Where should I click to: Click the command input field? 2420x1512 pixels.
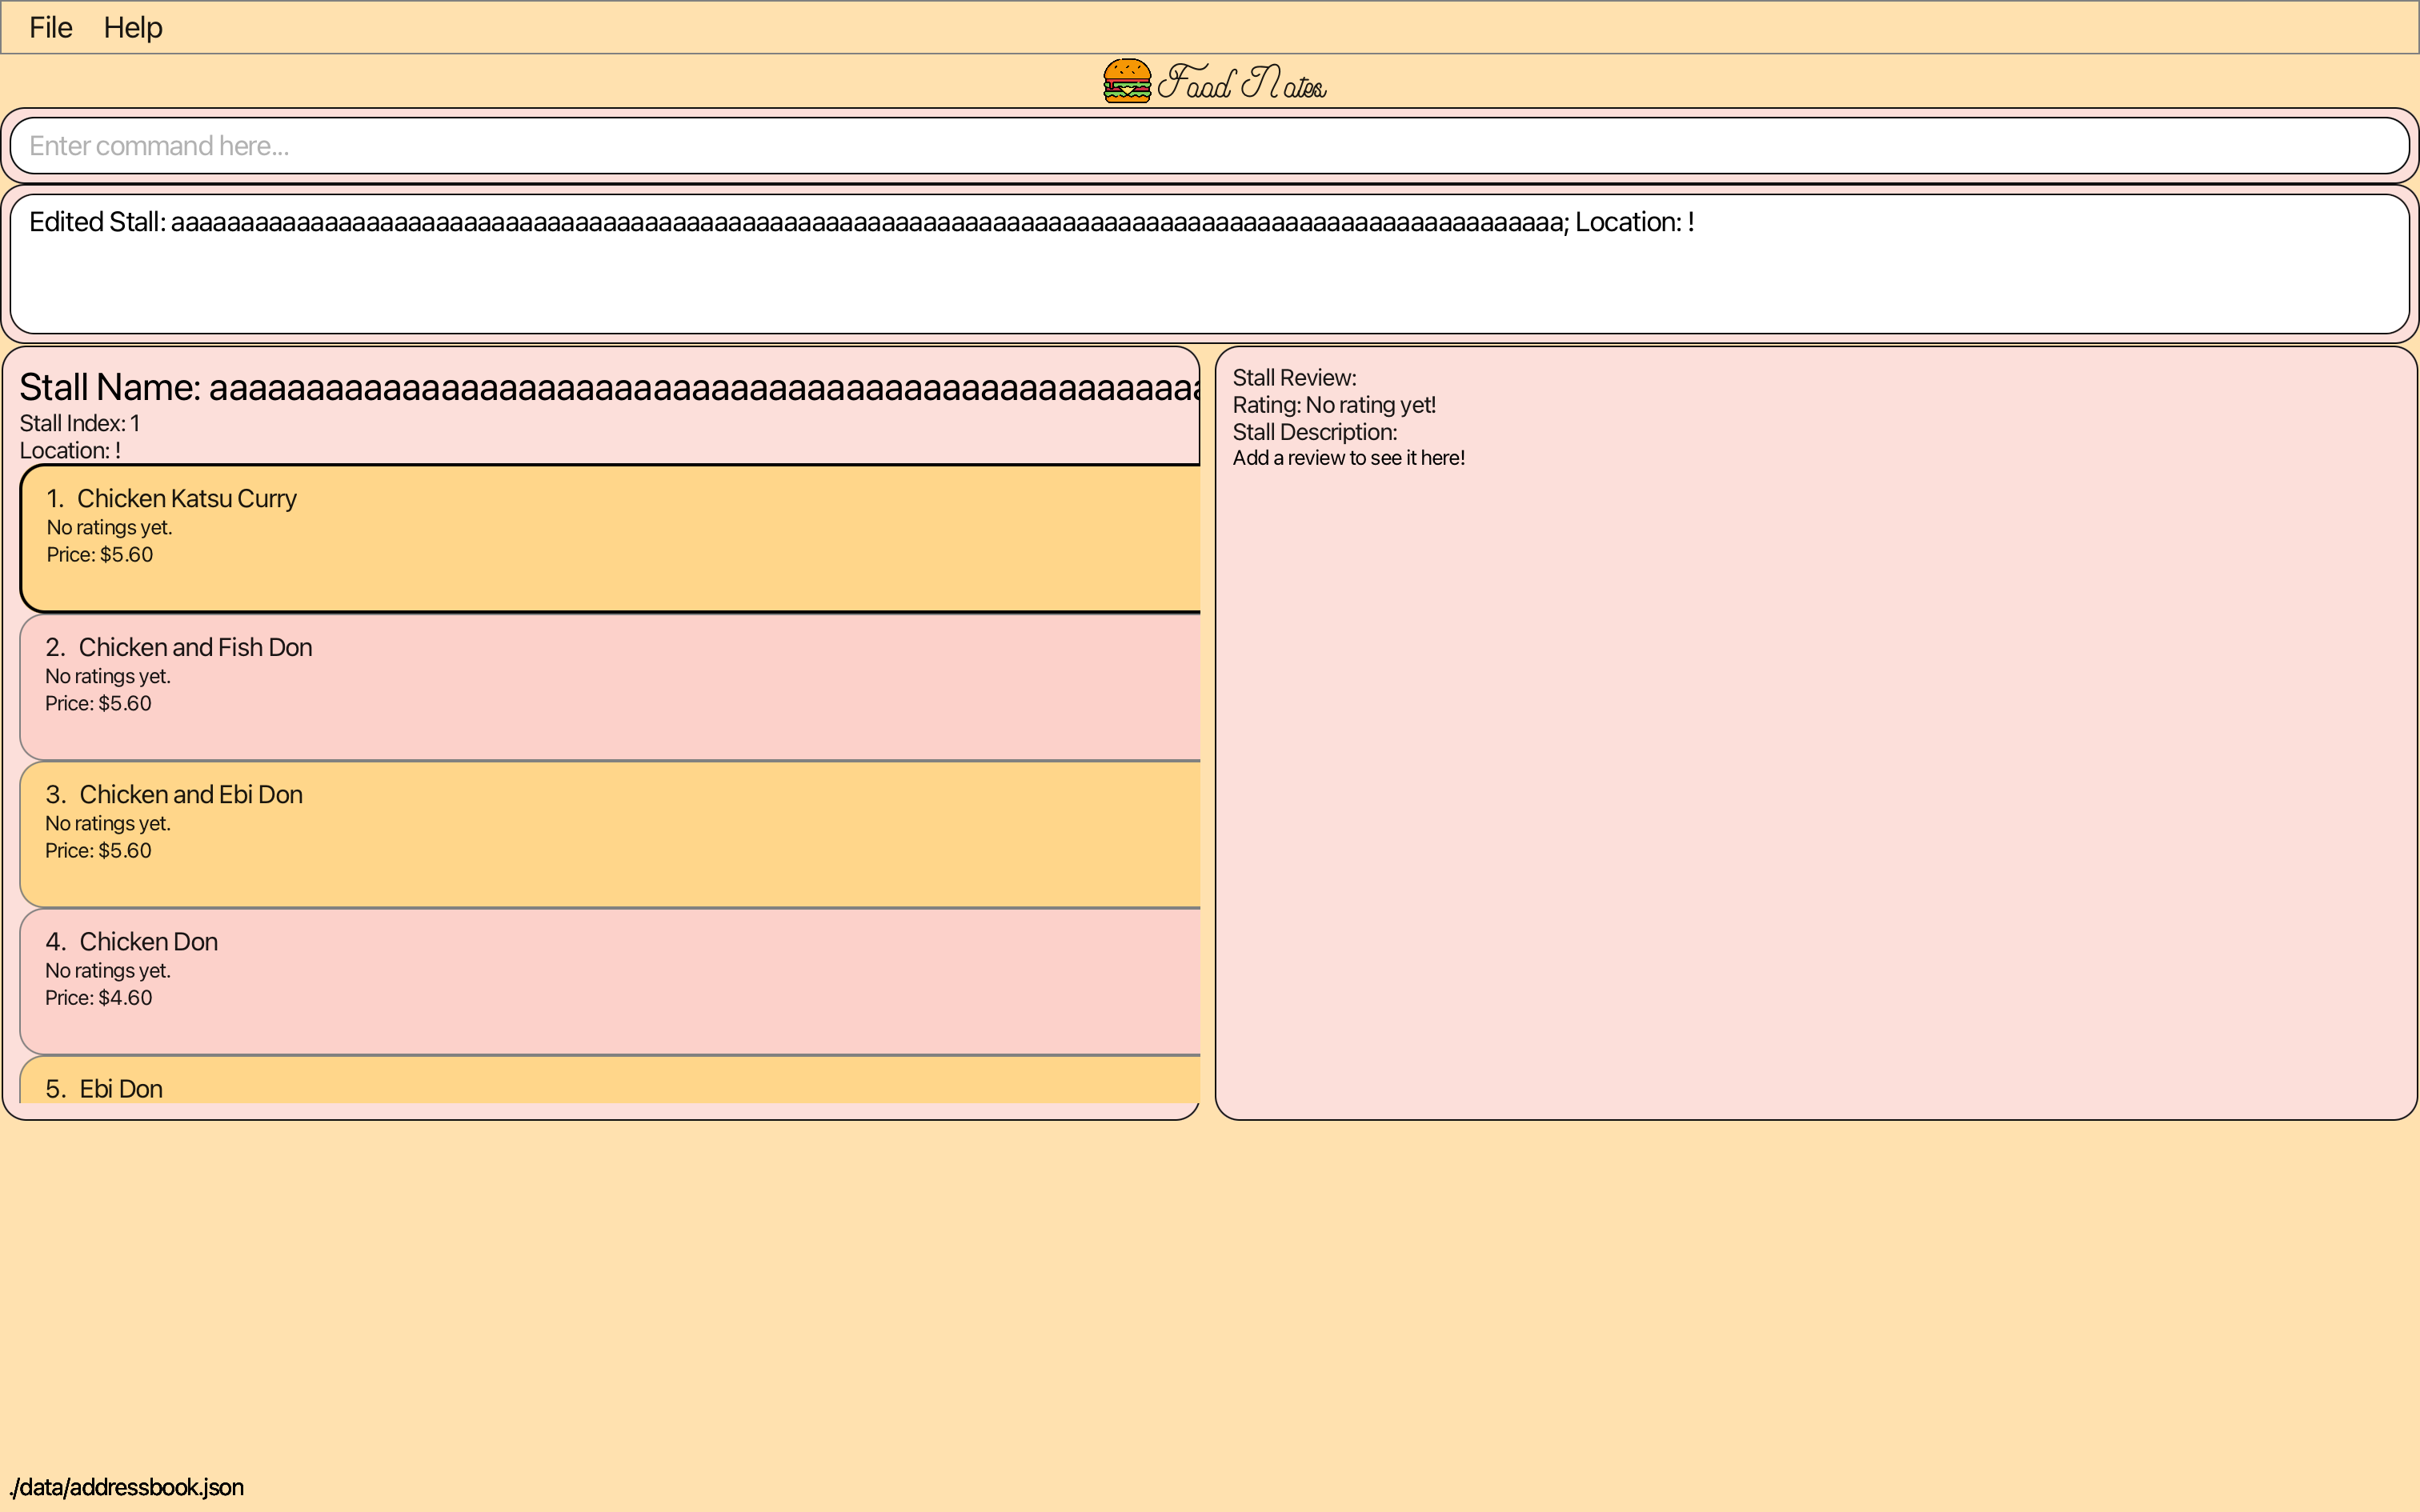(x=1208, y=146)
